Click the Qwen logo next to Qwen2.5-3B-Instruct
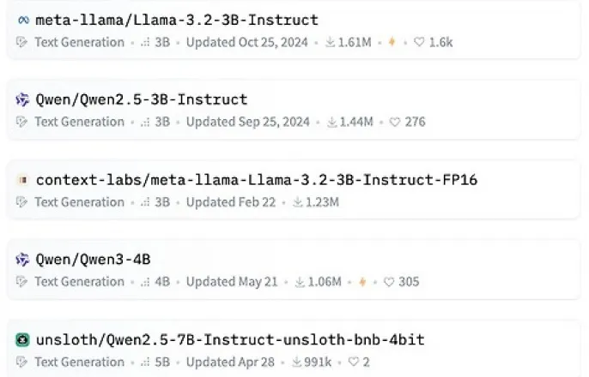This screenshot has height=377, width=589. click(x=22, y=99)
